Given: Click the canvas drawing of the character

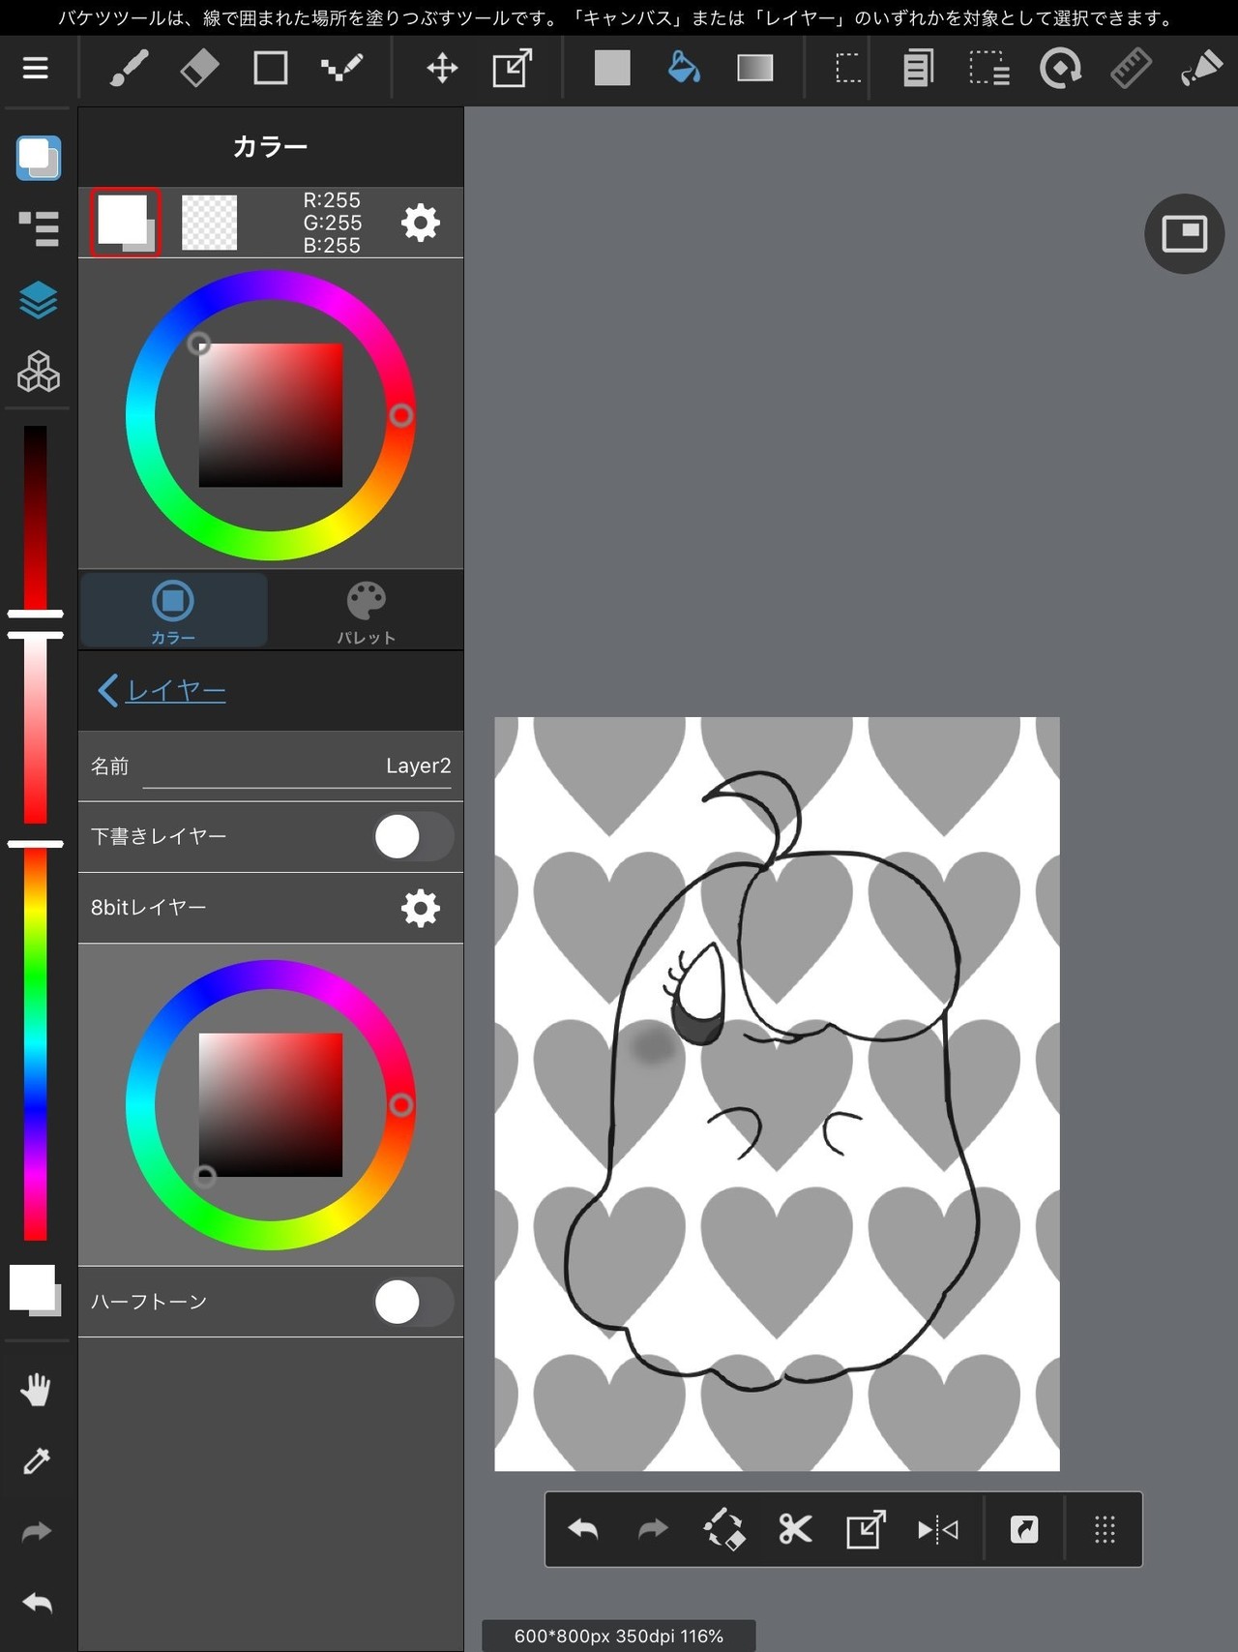Looking at the screenshot, I should click(x=777, y=1094).
